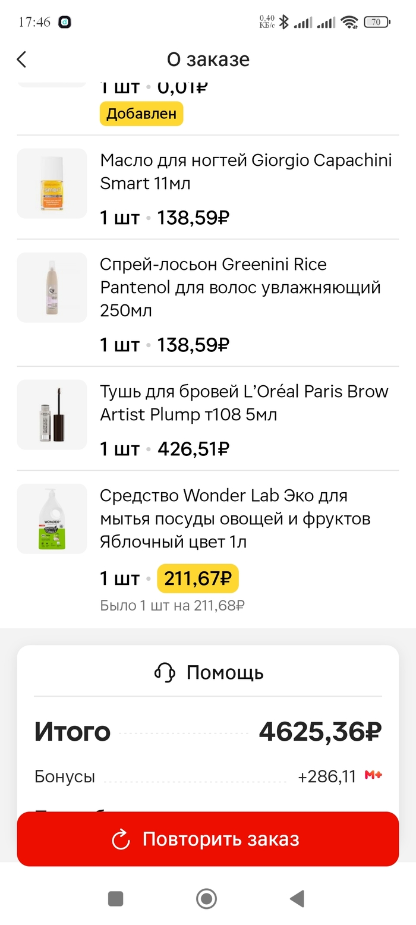Tap the yellow Добавлен badge
Screen dimensions: 416x925
tap(141, 114)
